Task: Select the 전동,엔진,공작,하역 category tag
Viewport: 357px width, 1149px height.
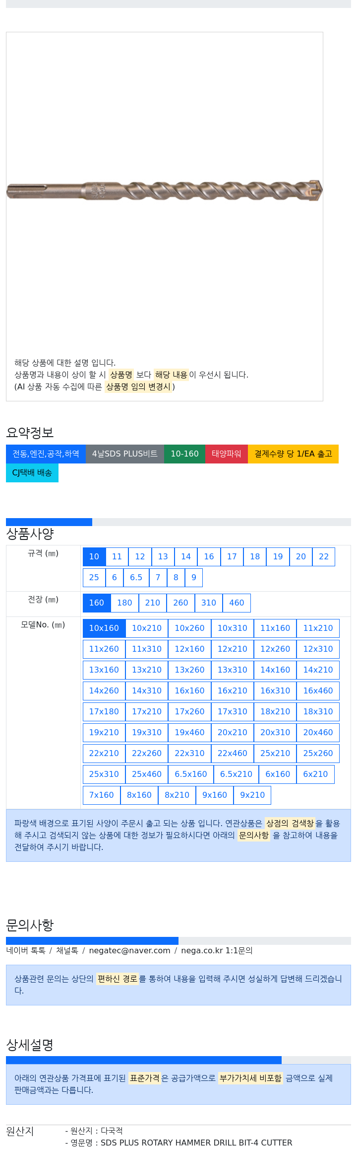Action: (46, 454)
